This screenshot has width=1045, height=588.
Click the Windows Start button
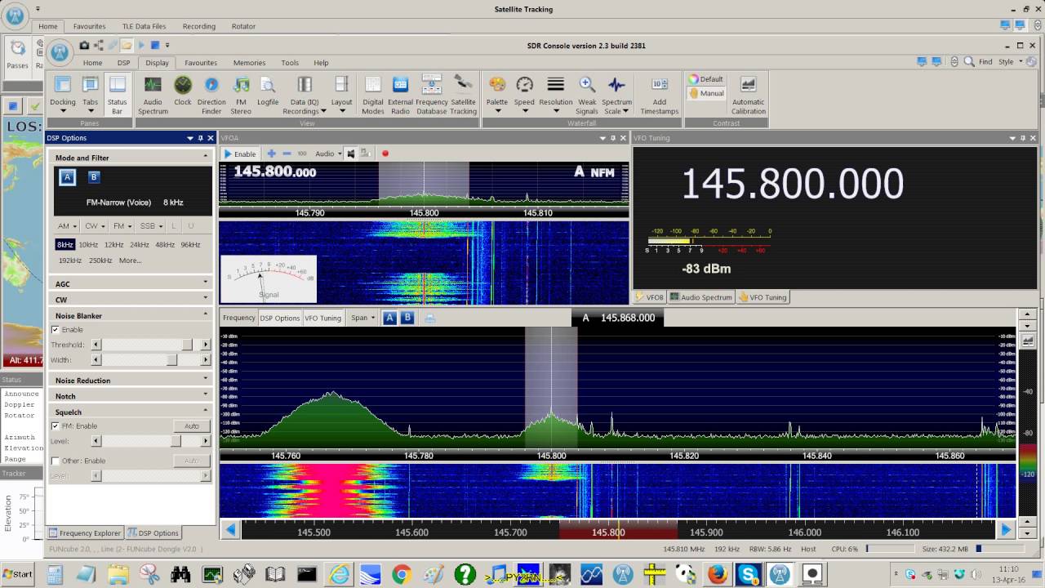coord(17,574)
